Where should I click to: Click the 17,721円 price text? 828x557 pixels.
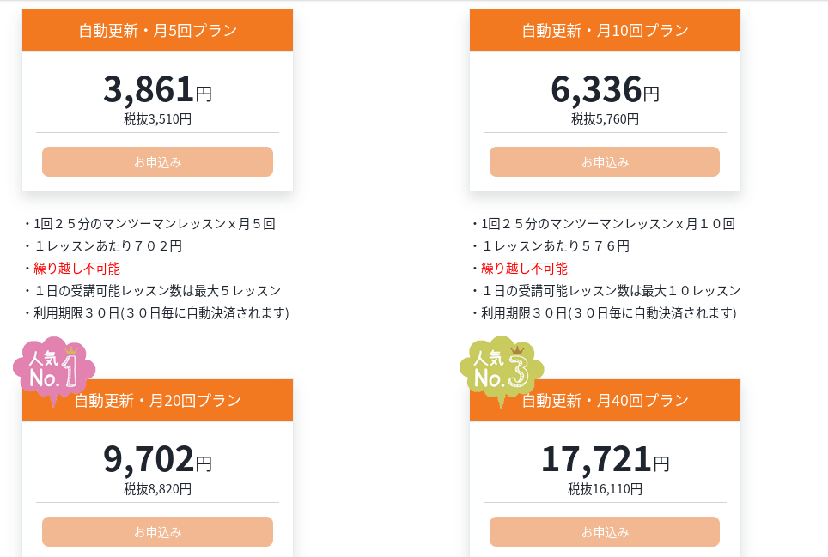coord(606,459)
